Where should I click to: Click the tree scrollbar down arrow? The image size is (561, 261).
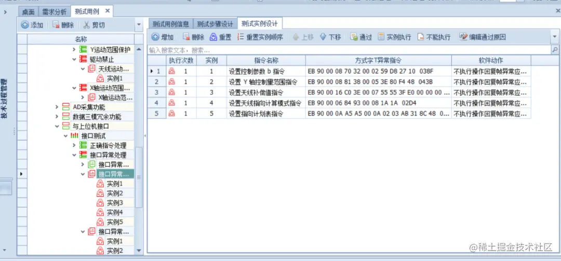pyautogui.click(x=139, y=251)
